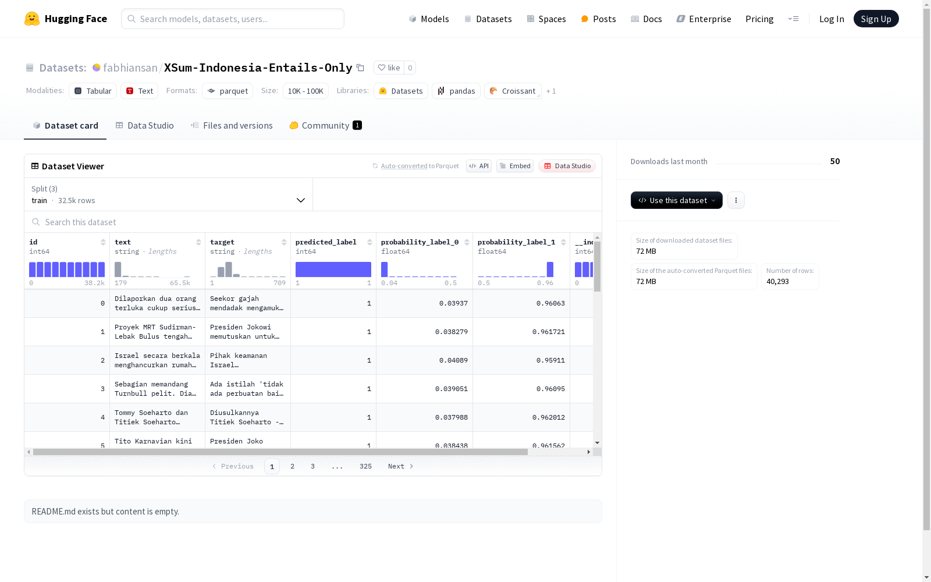Open the Use this dataset dropdown

click(x=677, y=200)
